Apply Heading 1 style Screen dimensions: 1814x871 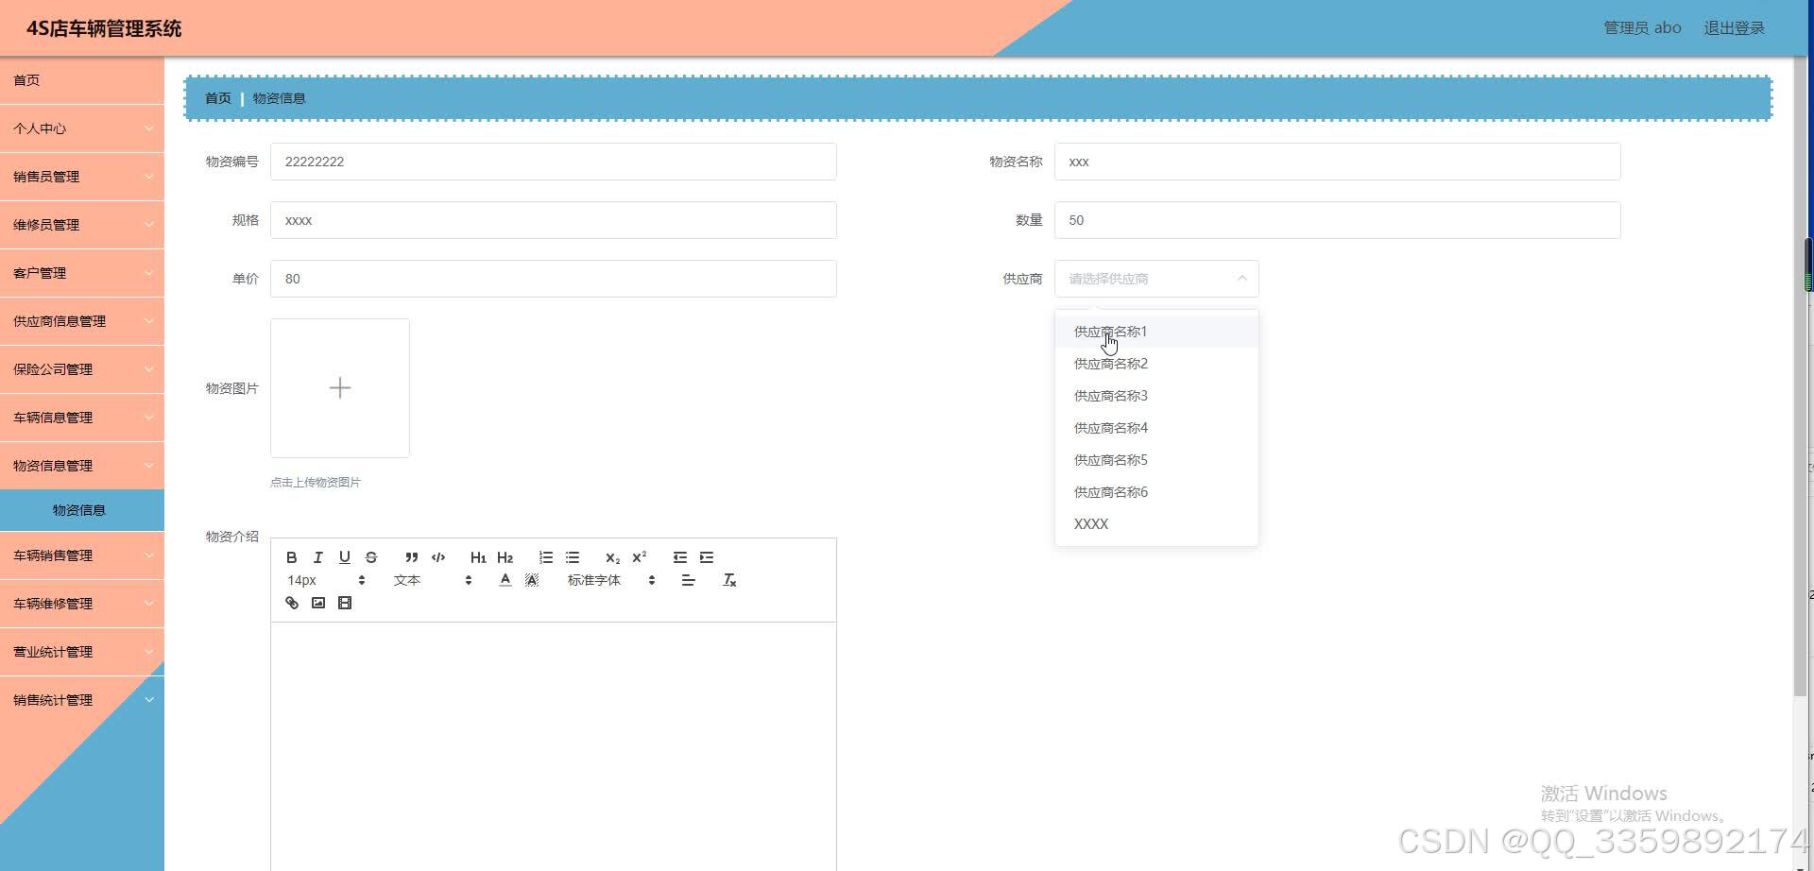point(478,557)
